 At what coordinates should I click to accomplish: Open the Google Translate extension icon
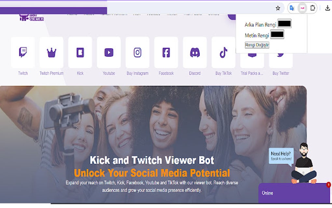pos(292,8)
